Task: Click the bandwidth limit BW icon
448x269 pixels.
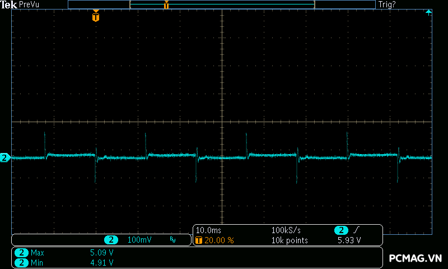Action: [x=172, y=240]
